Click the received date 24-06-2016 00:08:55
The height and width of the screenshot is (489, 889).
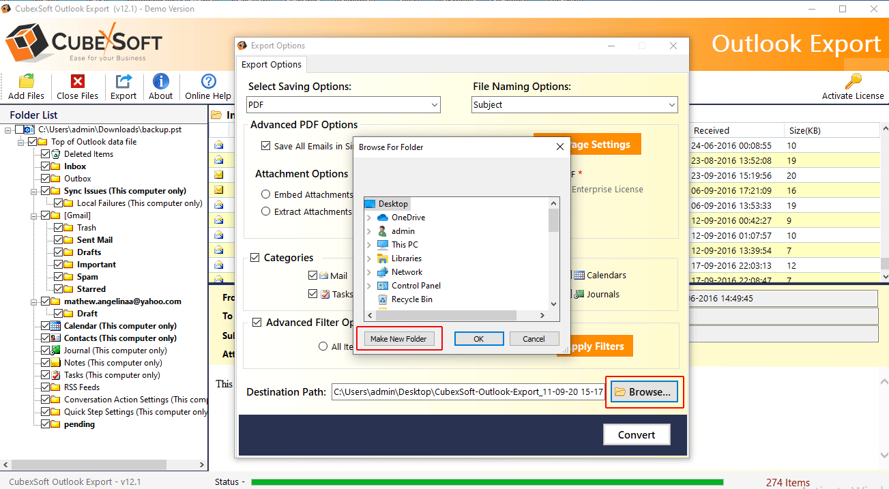pos(731,145)
